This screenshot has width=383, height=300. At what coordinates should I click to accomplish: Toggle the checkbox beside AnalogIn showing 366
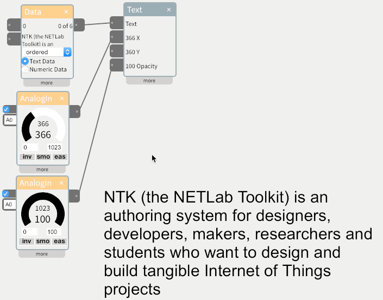click(x=6, y=109)
